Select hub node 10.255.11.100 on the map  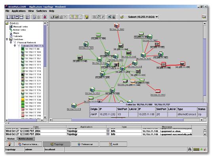click(112, 90)
